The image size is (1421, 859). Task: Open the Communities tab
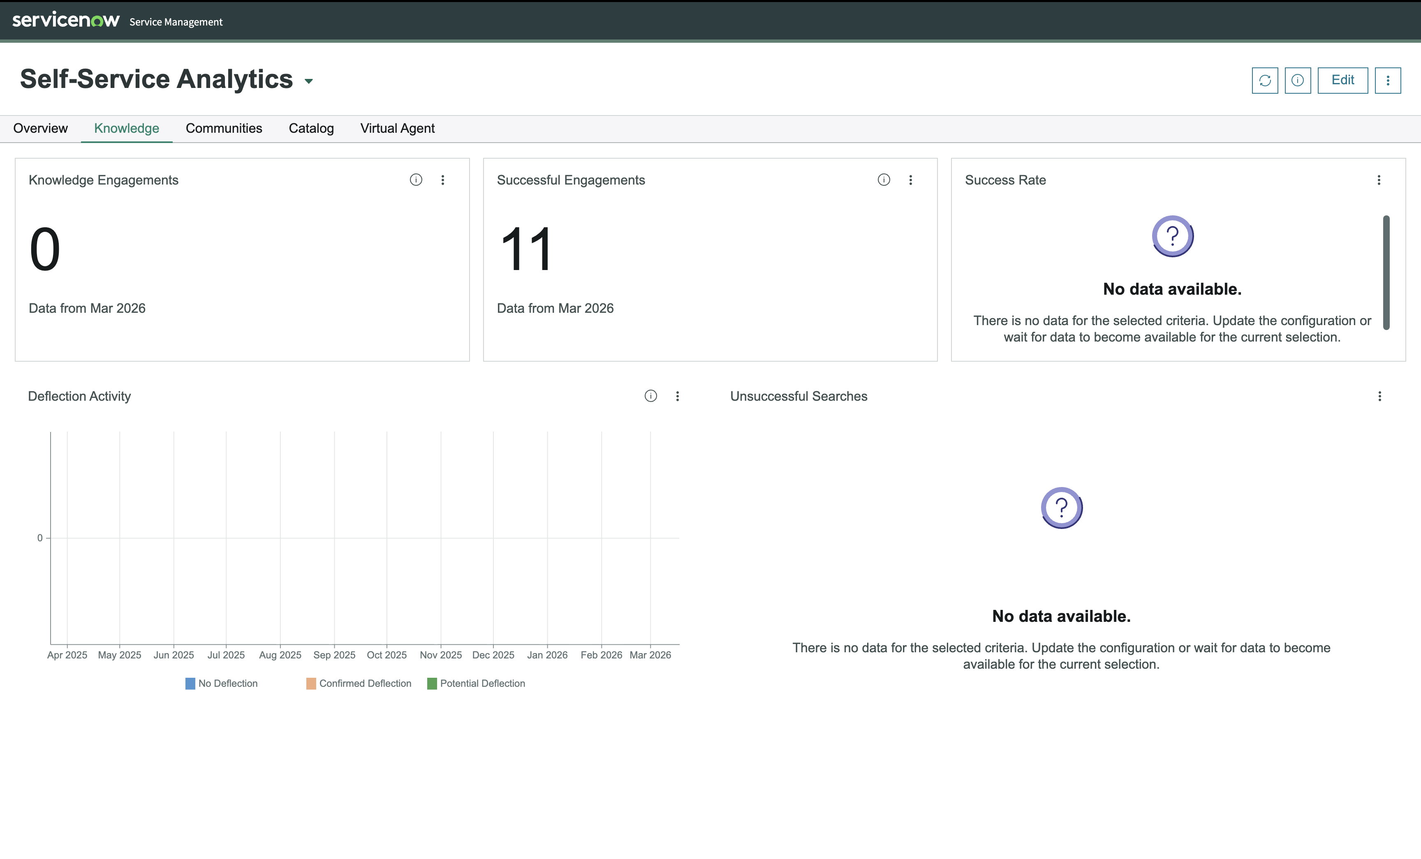[224, 129]
